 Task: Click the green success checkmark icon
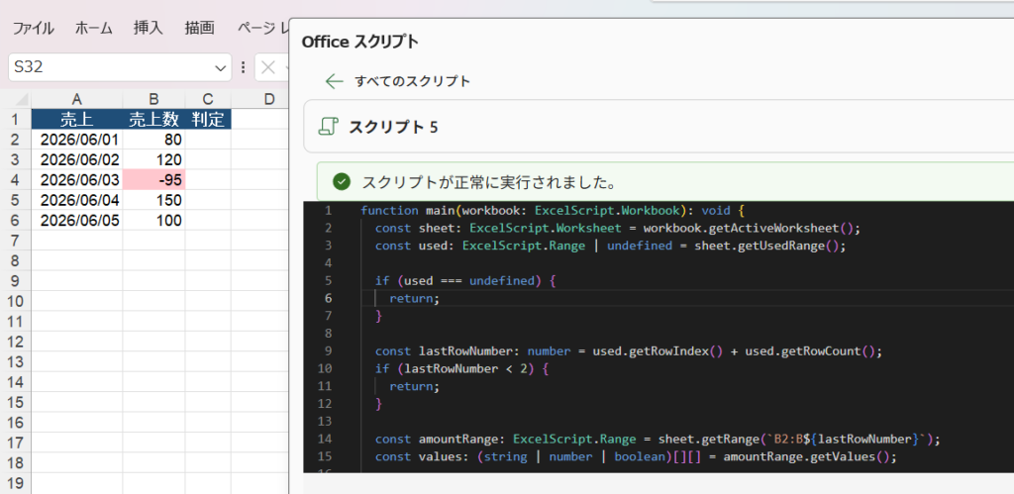click(342, 182)
